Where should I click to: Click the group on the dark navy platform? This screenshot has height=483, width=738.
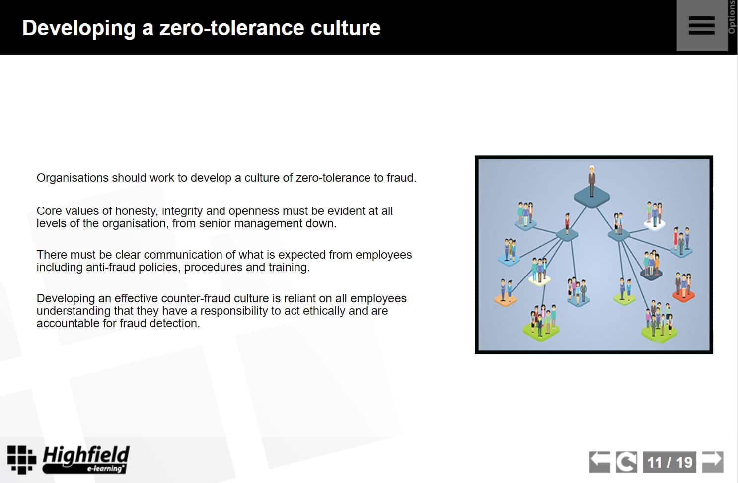pos(651,266)
